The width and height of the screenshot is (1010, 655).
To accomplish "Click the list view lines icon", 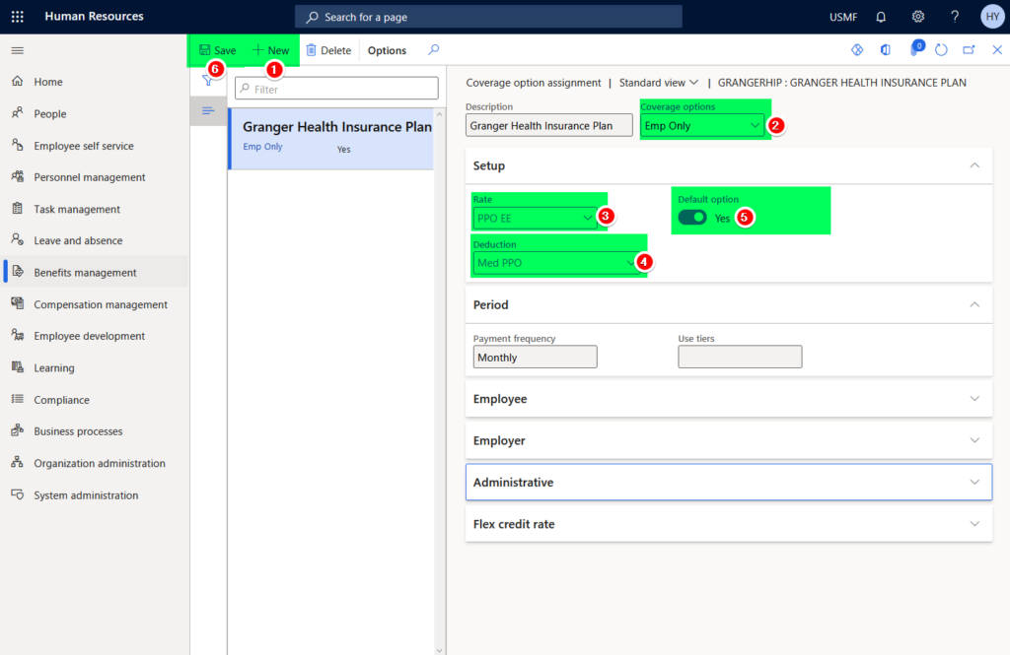I will coord(208,110).
